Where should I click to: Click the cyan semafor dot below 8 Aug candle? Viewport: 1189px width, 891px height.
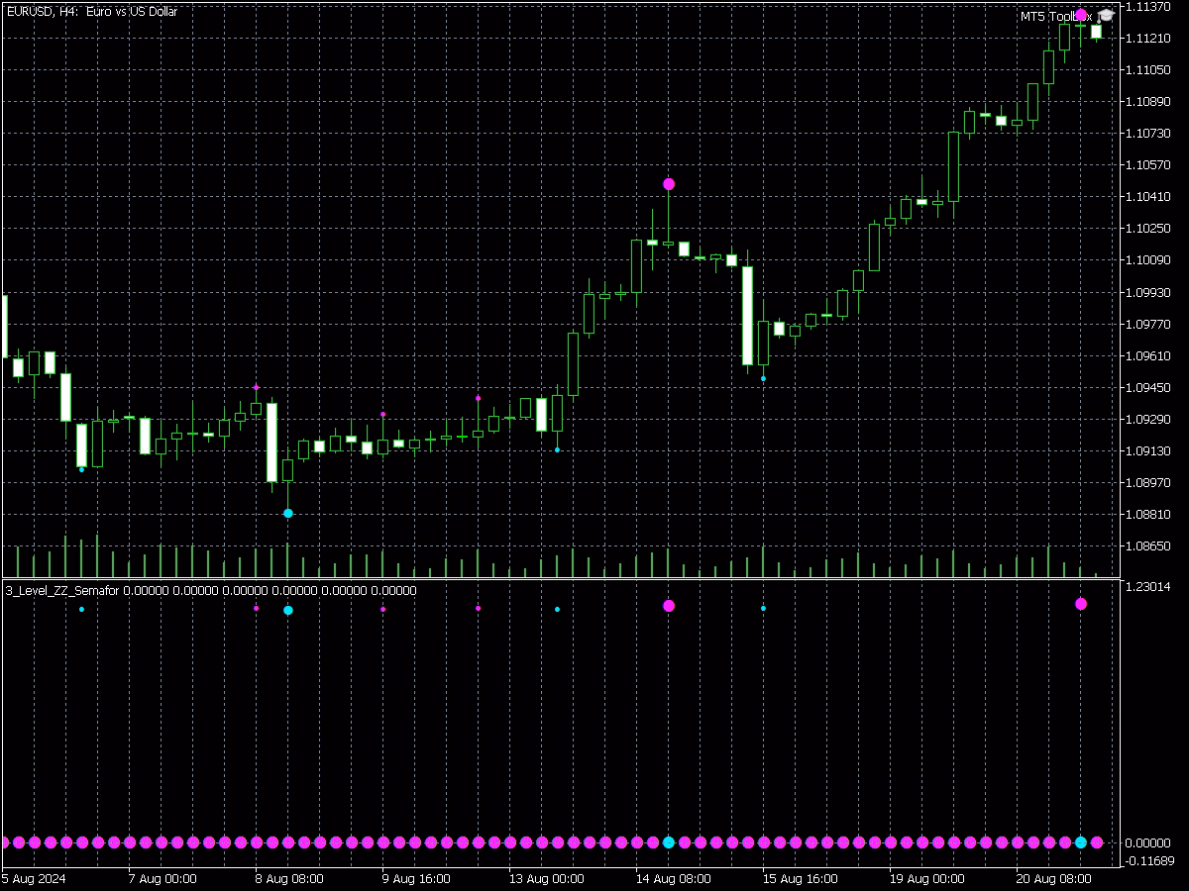(x=288, y=512)
